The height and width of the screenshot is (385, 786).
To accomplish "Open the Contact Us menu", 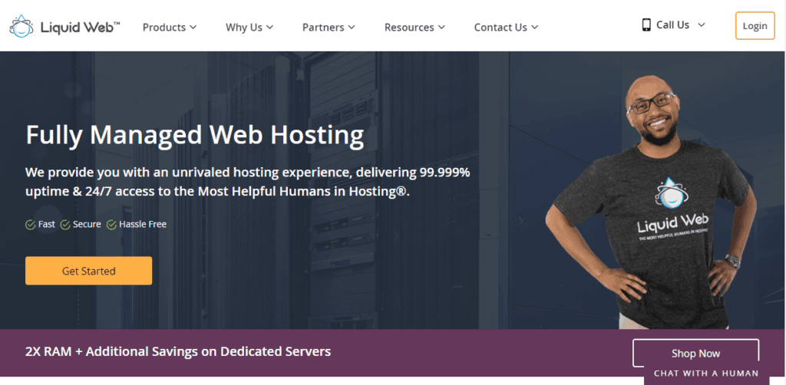I will [506, 28].
